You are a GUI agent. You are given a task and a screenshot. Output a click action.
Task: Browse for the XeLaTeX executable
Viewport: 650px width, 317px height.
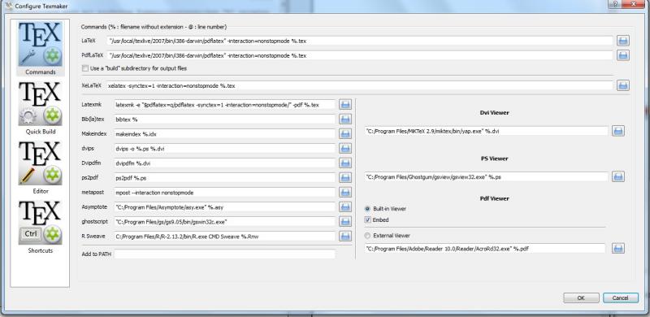pyautogui.click(x=622, y=85)
